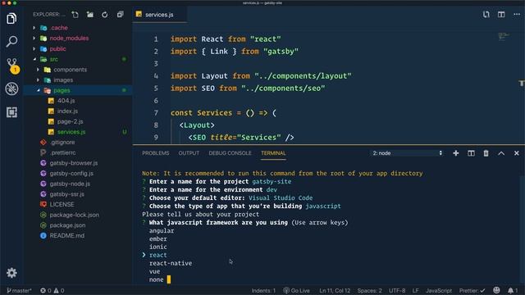Image resolution: width=525 pixels, height=295 pixels.
Task: Open the Explorer view in activity bar
Action: (x=11, y=18)
